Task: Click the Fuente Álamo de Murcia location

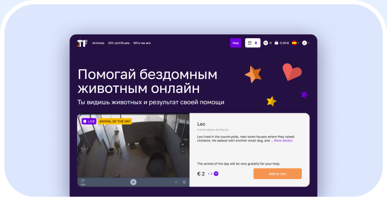Action: point(213,130)
